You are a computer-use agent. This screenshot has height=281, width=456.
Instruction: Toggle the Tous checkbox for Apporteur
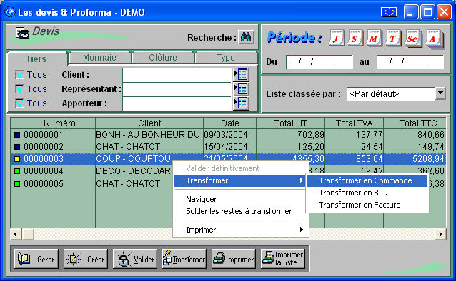tap(19, 103)
